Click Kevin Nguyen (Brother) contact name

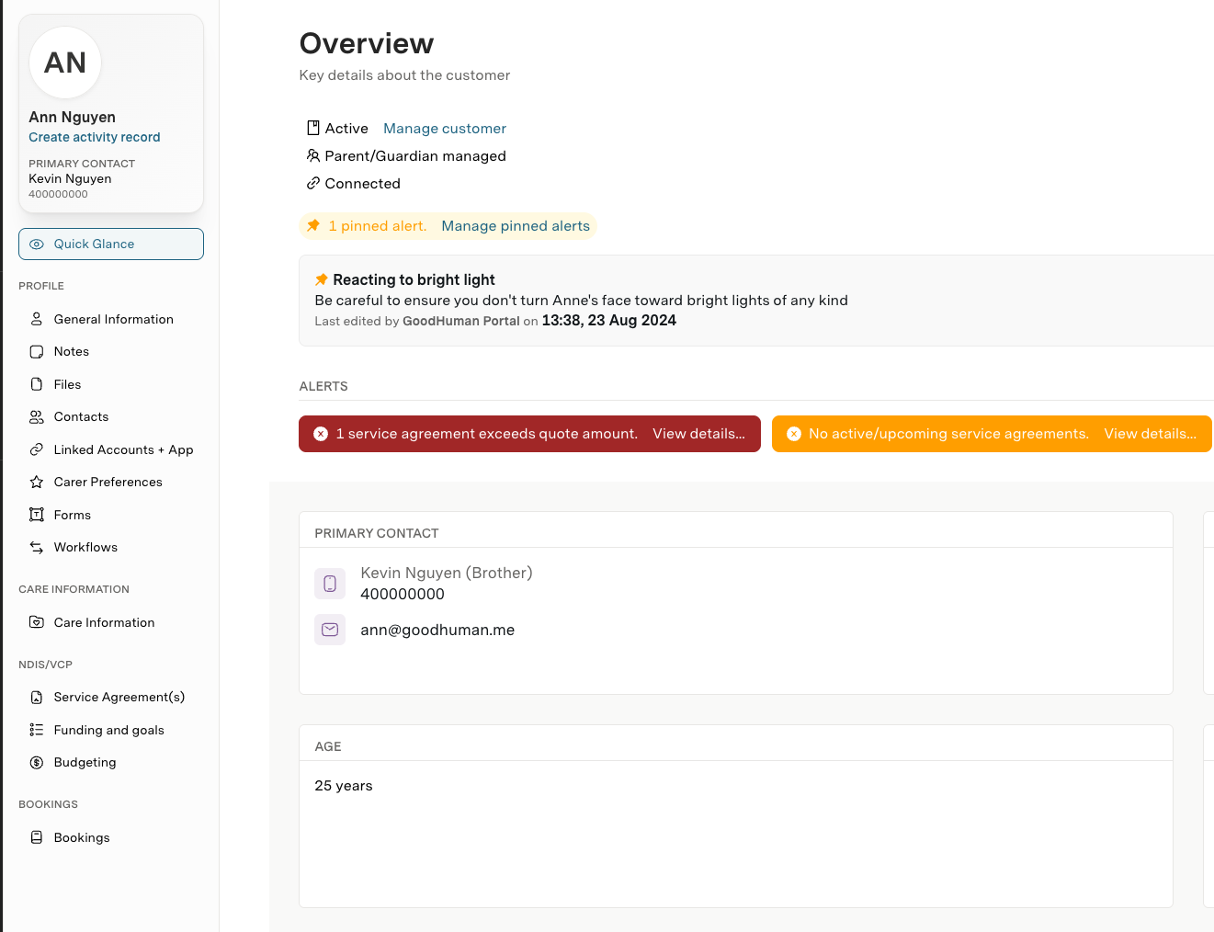[447, 573]
